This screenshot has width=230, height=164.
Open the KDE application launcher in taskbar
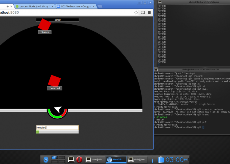(x=46, y=159)
